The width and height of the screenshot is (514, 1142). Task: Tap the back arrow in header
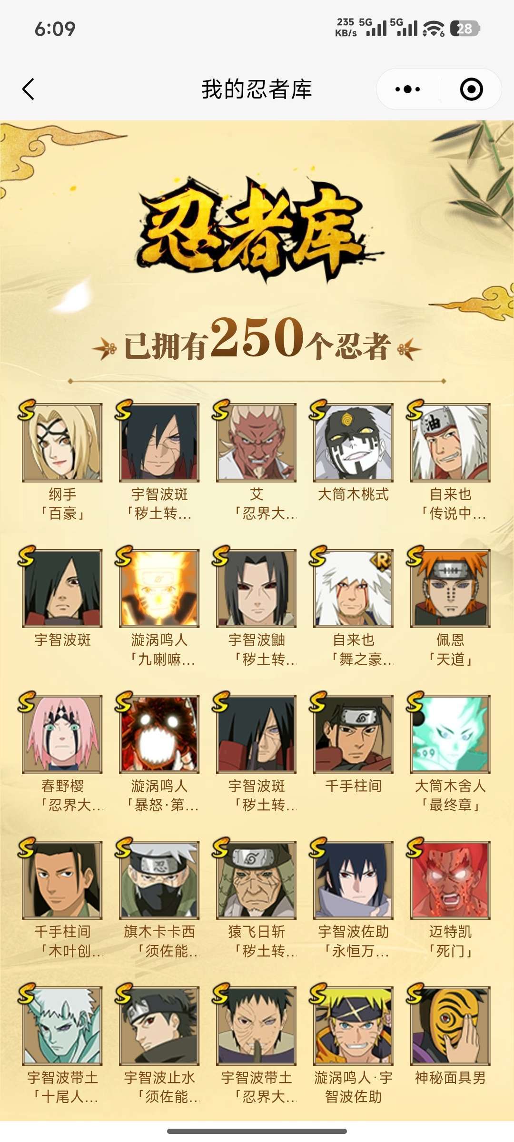click(29, 89)
